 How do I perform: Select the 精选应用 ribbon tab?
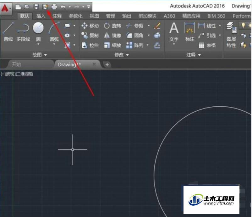(191, 16)
